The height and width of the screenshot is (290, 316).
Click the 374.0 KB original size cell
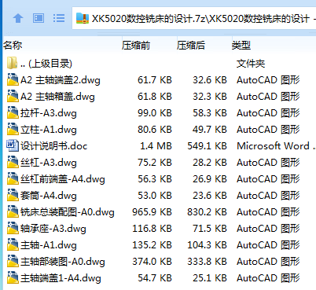coord(152,262)
